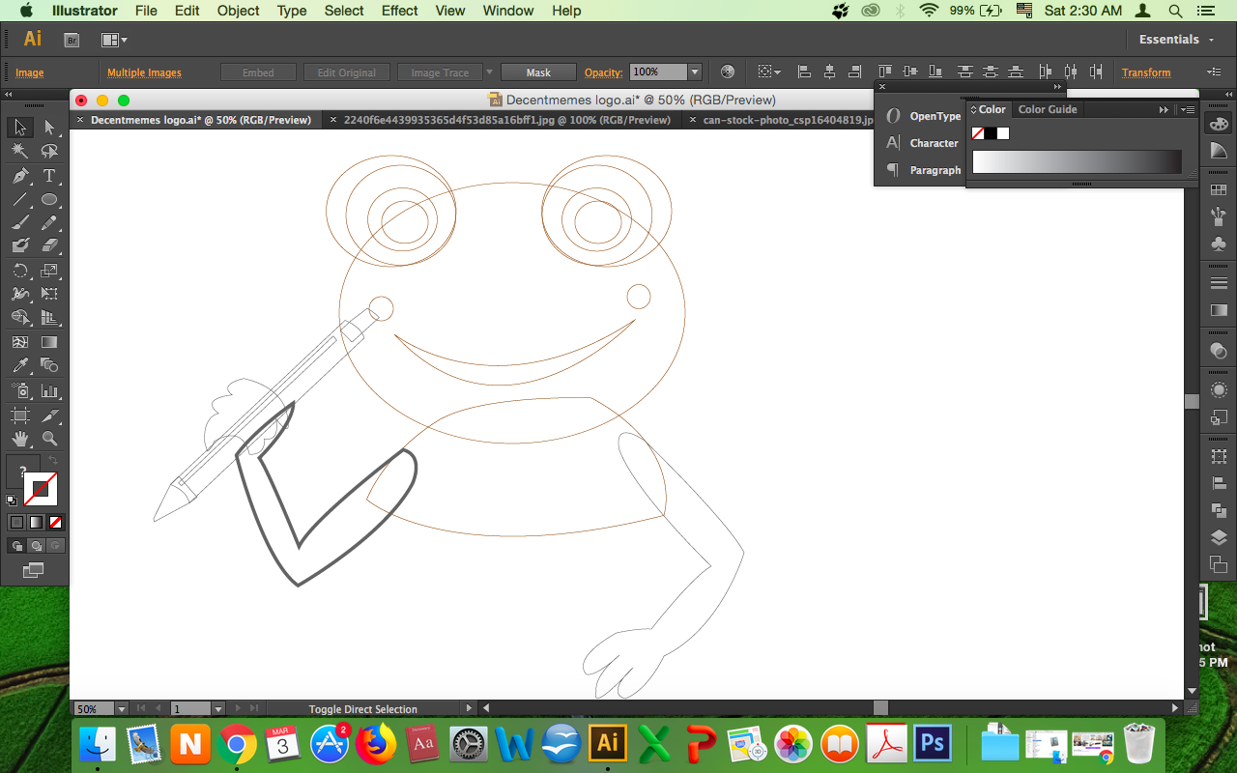Set paint mode to Color

(16, 522)
